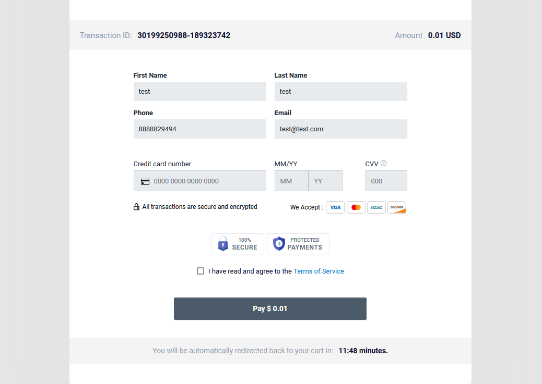This screenshot has height=384, width=542.
Task: Click the Mastercard logo
Action: 356,207
